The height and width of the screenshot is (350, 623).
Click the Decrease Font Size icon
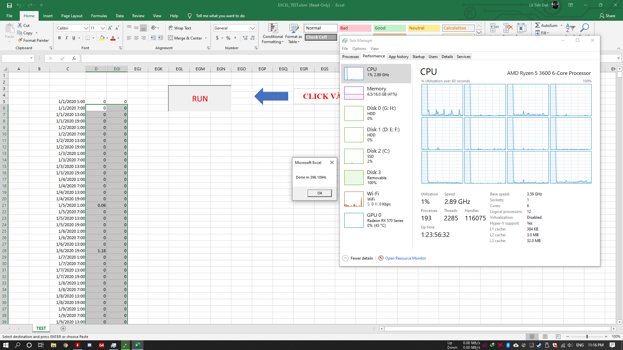[117, 28]
